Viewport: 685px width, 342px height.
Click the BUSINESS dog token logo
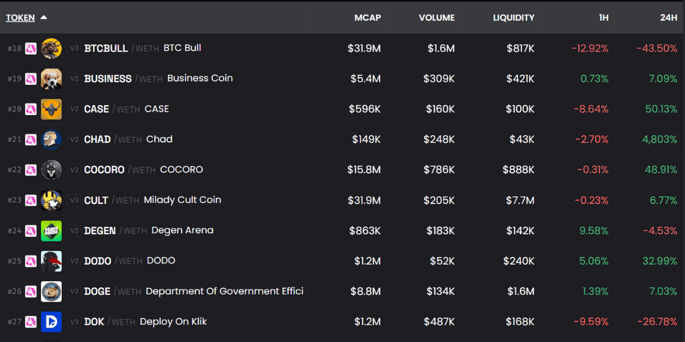(x=51, y=79)
